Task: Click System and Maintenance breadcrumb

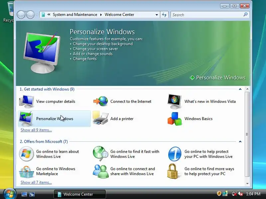Action: [x=75, y=15]
